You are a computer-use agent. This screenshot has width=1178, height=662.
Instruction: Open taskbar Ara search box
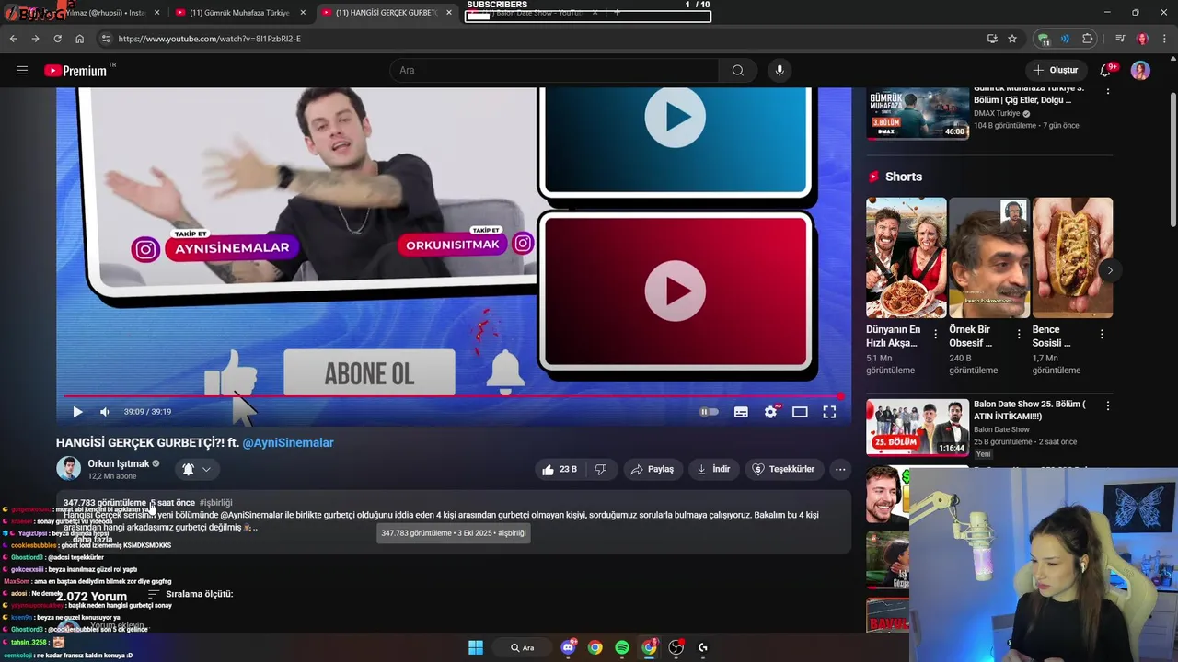(523, 647)
